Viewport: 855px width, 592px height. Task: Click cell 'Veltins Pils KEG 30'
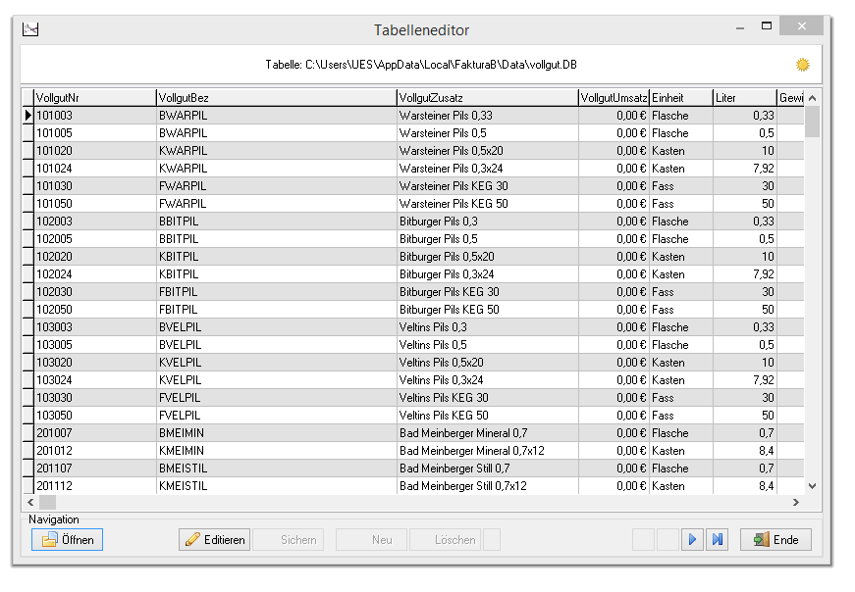[488, 398]
